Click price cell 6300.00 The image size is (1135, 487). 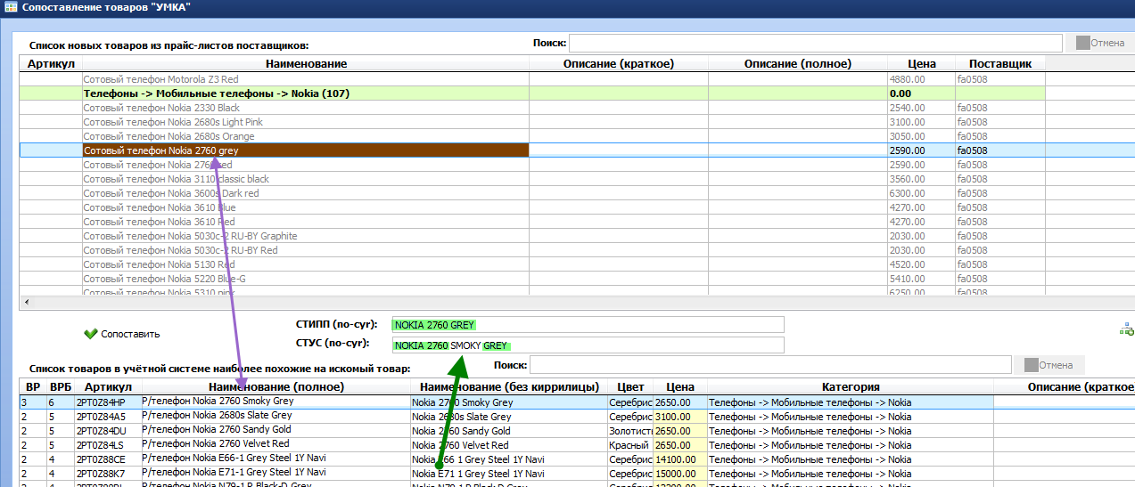point(922,193)
